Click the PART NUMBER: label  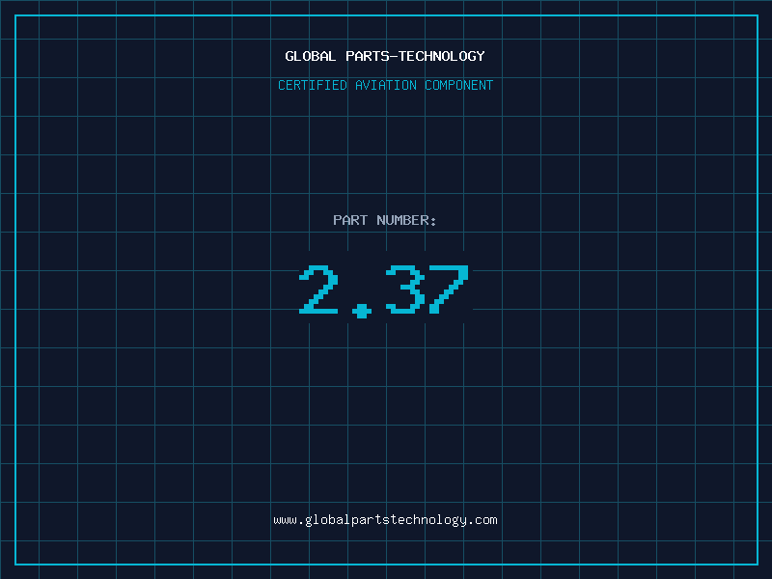pyautogui.click(x=384, y=220)
